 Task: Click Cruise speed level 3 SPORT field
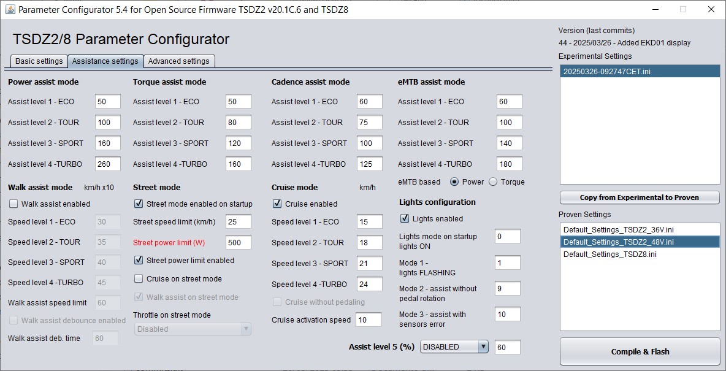click(370, 264)
